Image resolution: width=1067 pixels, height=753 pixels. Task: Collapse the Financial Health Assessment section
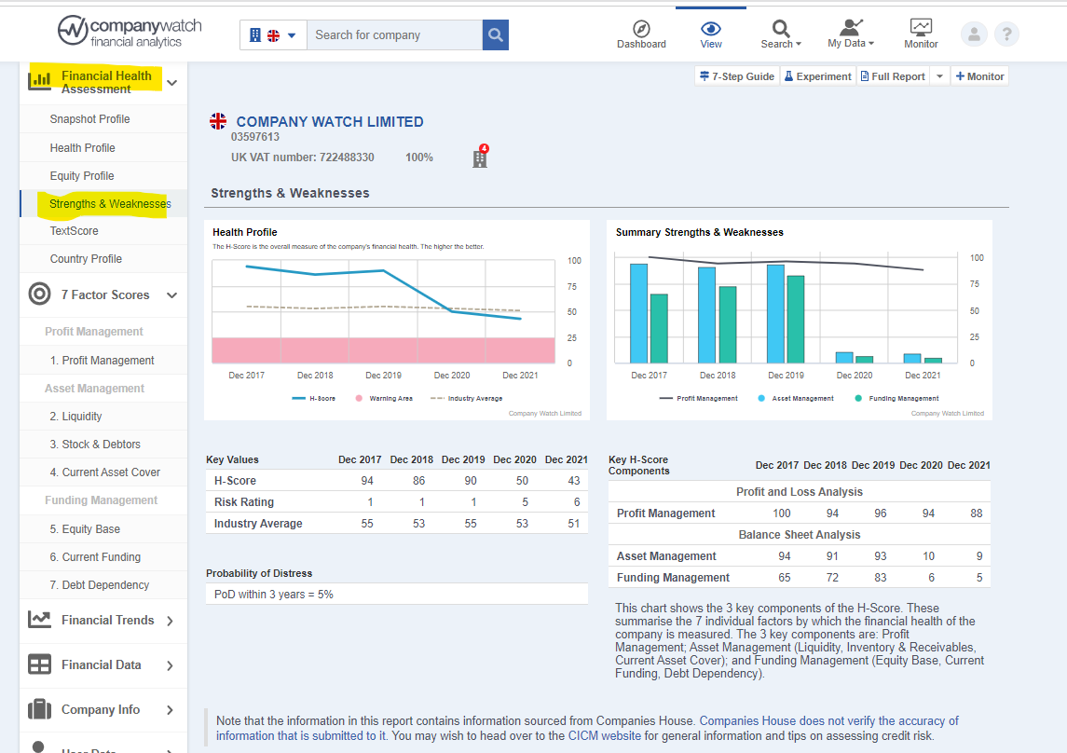click(172, 82)
